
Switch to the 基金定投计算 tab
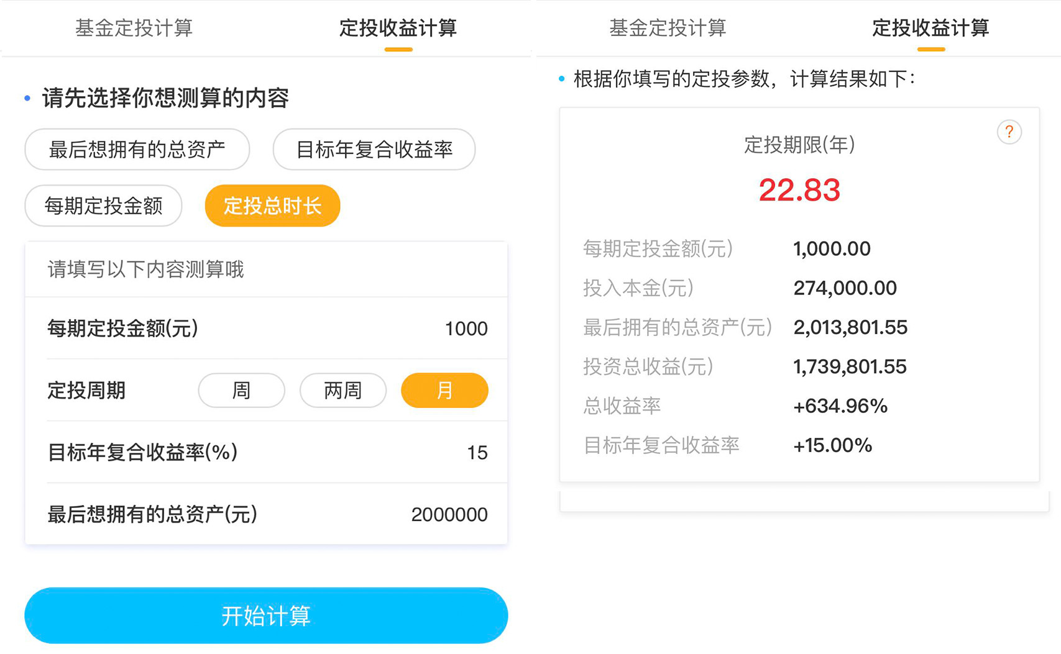click(x=134, y=28)
